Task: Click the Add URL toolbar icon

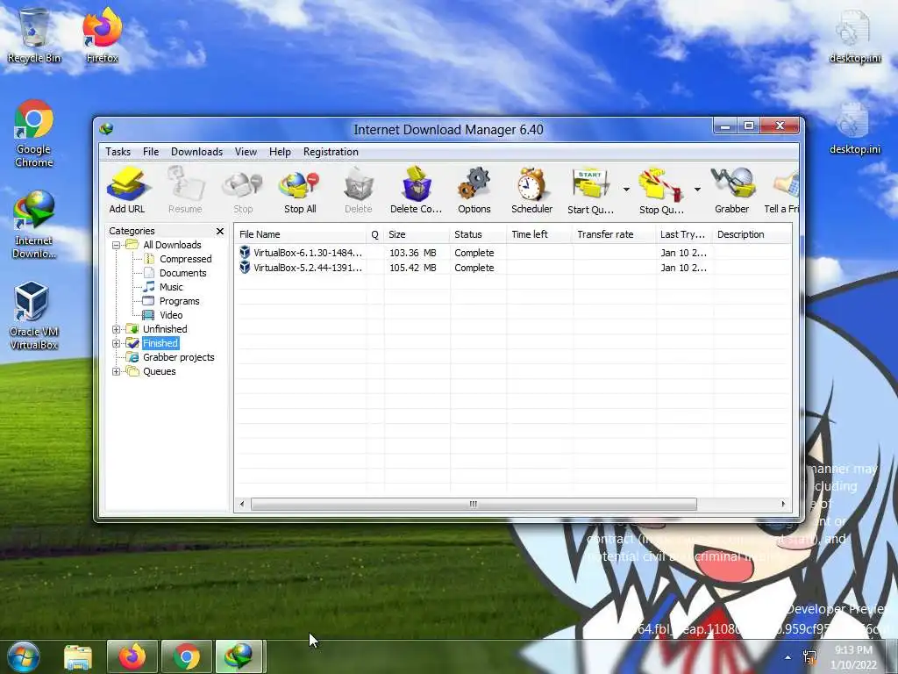Action: tap(127, 190)
